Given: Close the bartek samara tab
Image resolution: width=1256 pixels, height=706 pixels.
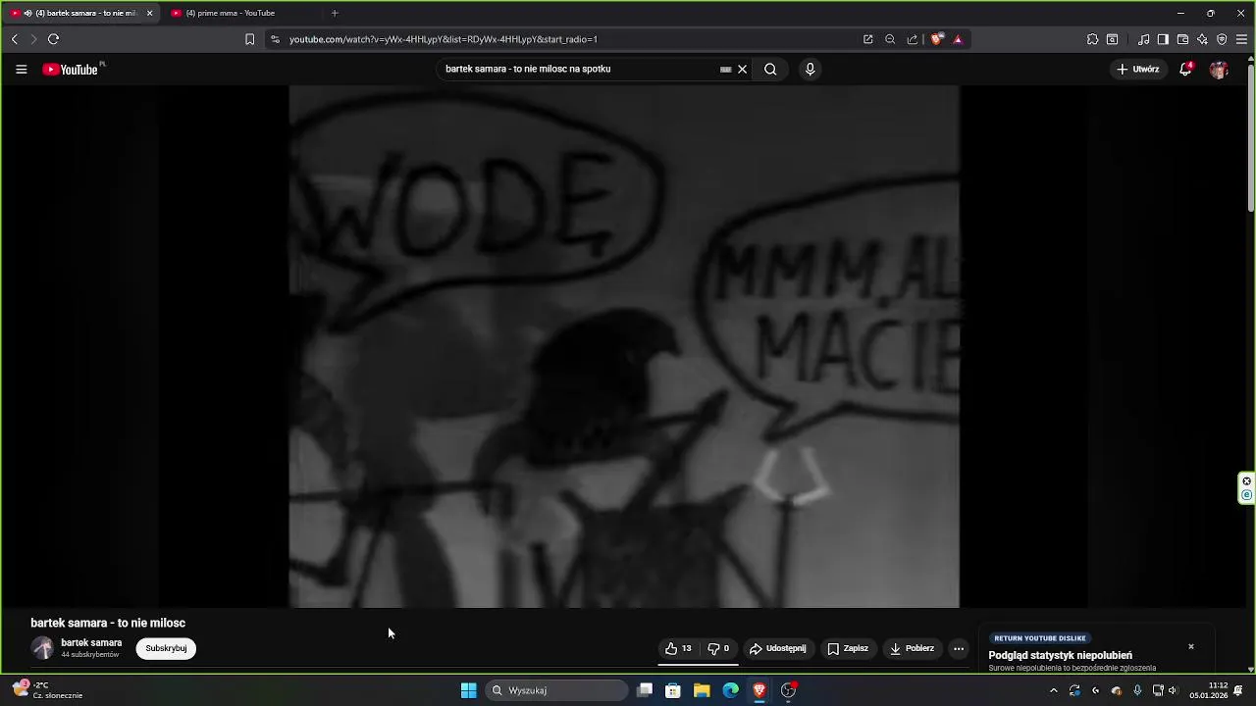Looking at the screenshot, I should [150, 13].
